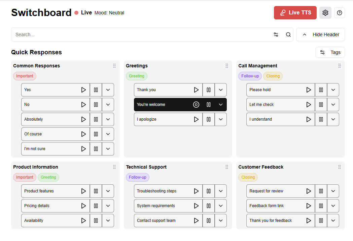The height and width of the screenshot is (241, 353).
Task: Play the "Troubleshooting steps" clip
Action: point(196,191)
